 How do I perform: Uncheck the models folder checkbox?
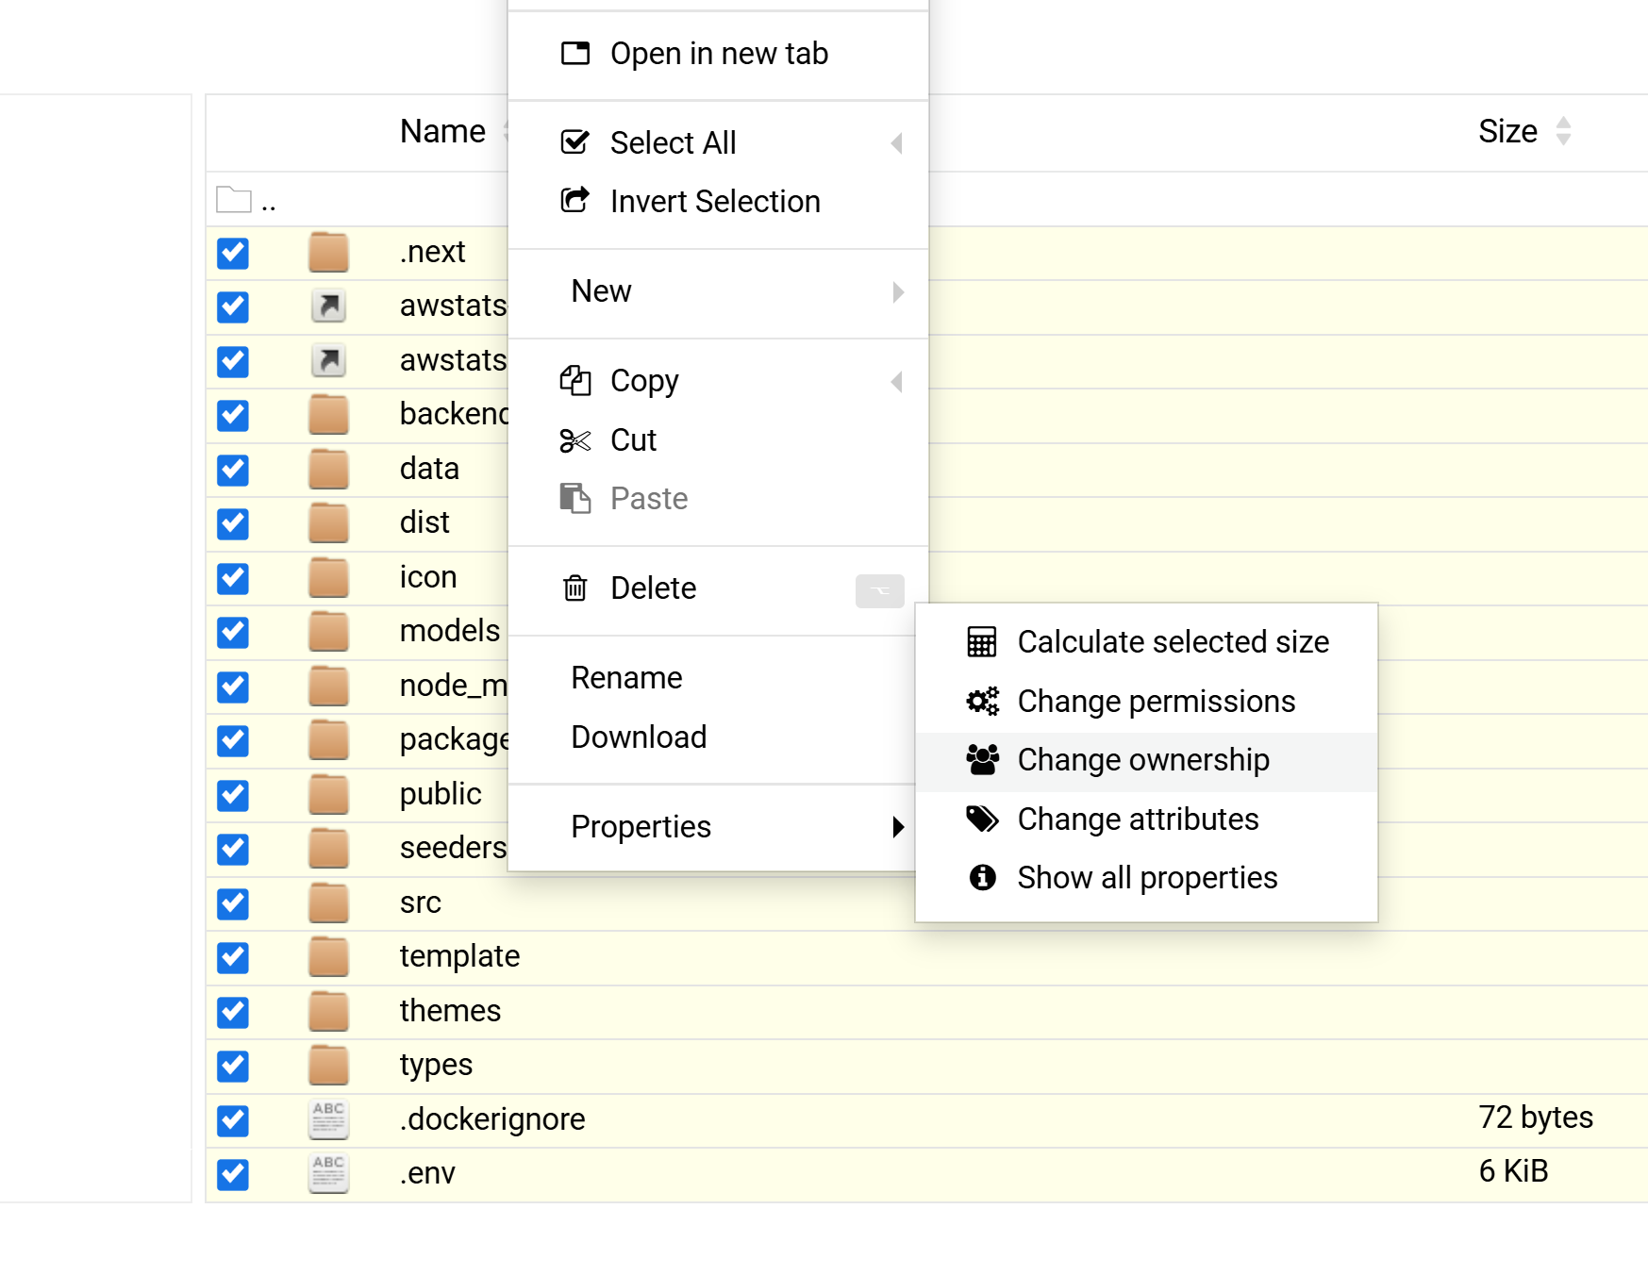pos(233,632)
